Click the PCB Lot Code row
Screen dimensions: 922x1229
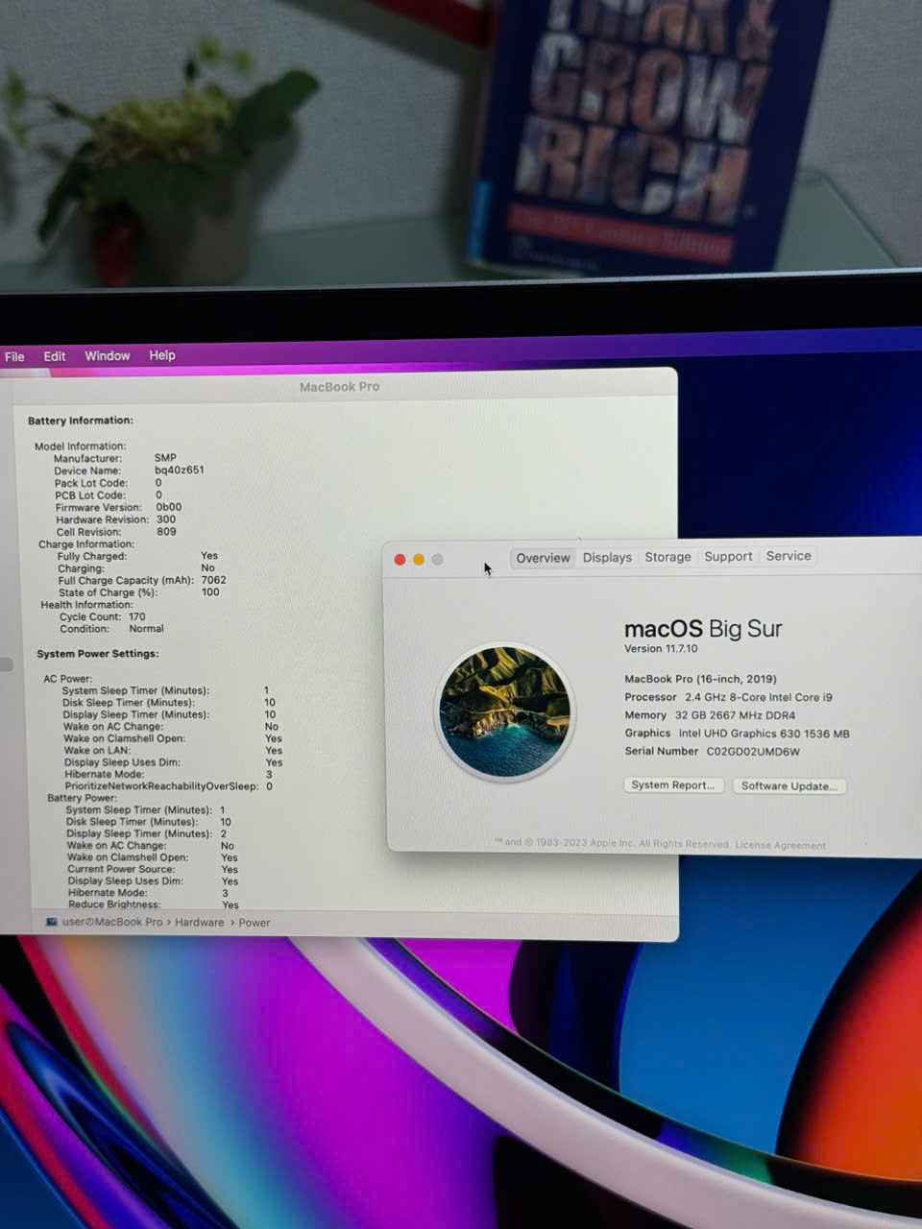pos(109,495)
